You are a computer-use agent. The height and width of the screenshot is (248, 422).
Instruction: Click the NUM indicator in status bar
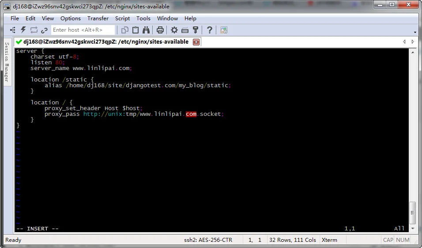coord(403,240)
